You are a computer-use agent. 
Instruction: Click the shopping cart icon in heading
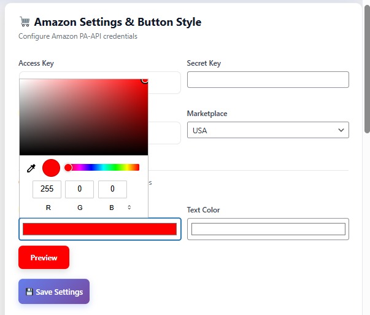point(25,21)
